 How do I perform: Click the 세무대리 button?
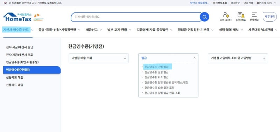269,17
